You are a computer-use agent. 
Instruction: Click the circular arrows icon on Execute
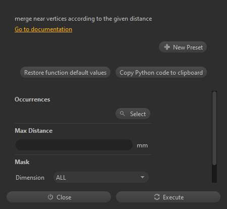(157, 197)
